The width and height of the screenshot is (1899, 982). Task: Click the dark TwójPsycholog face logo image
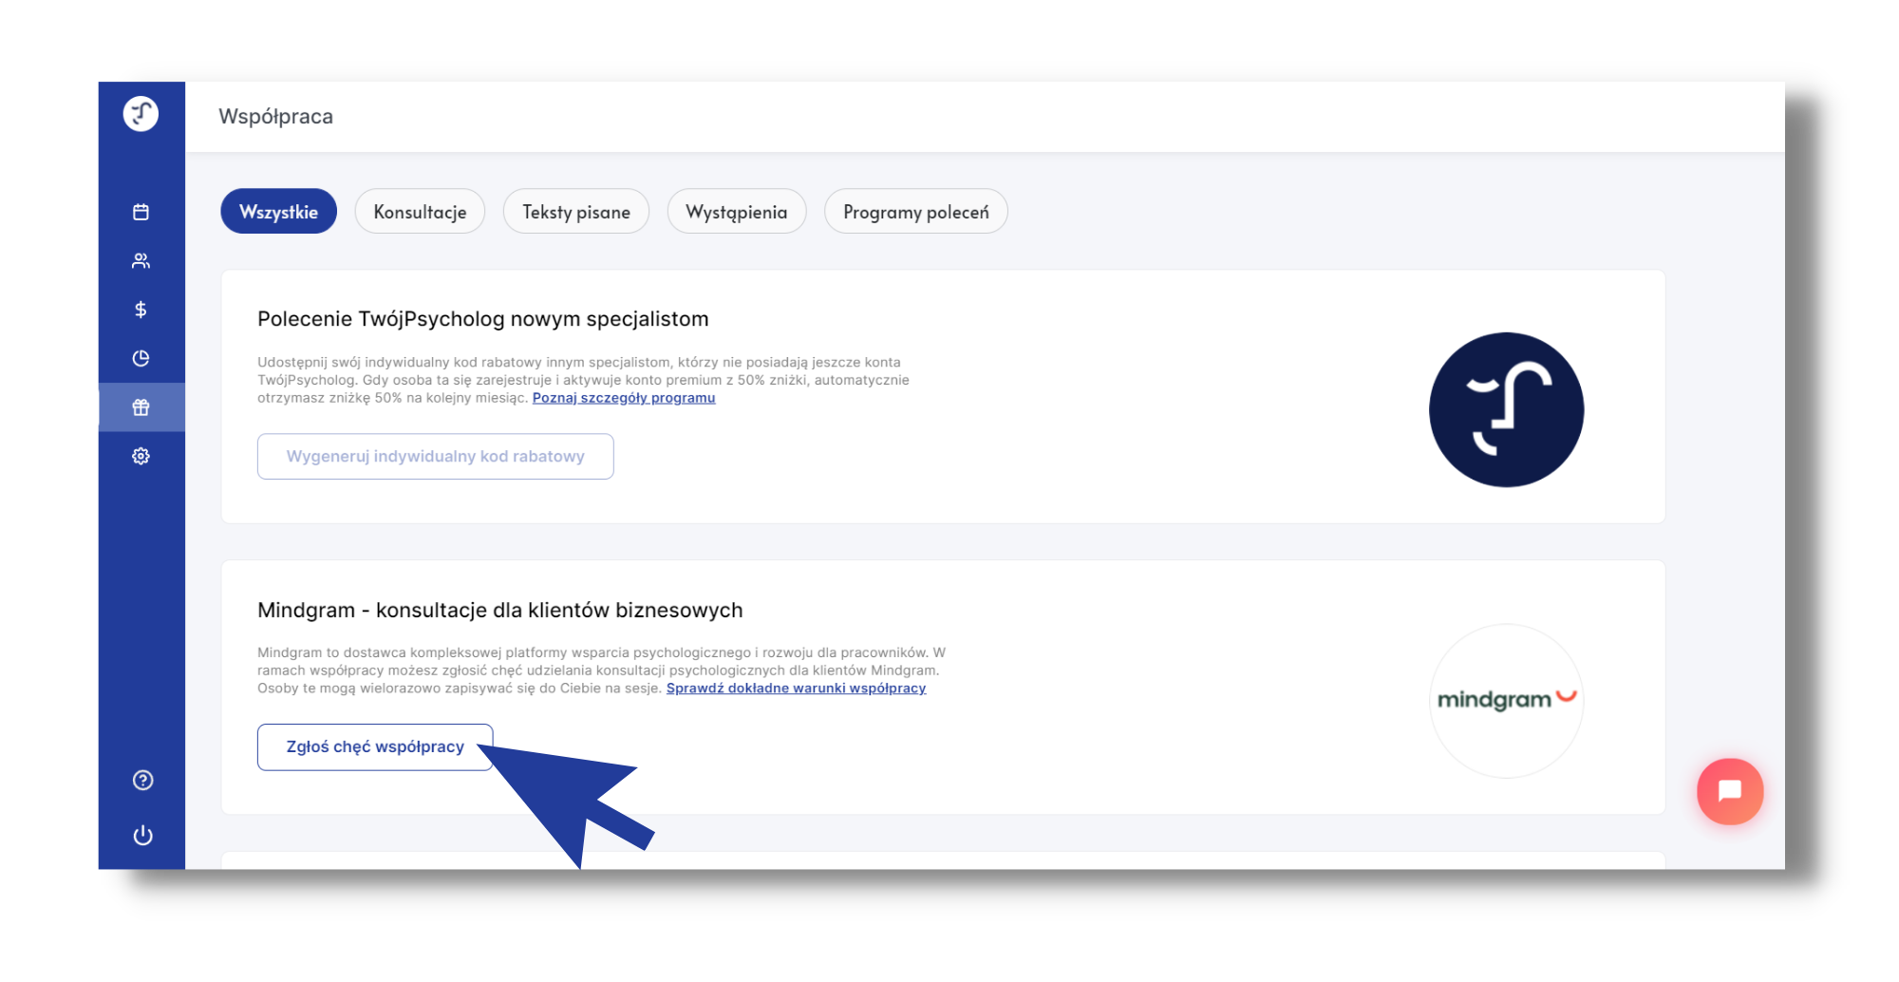coord(1506,410)
